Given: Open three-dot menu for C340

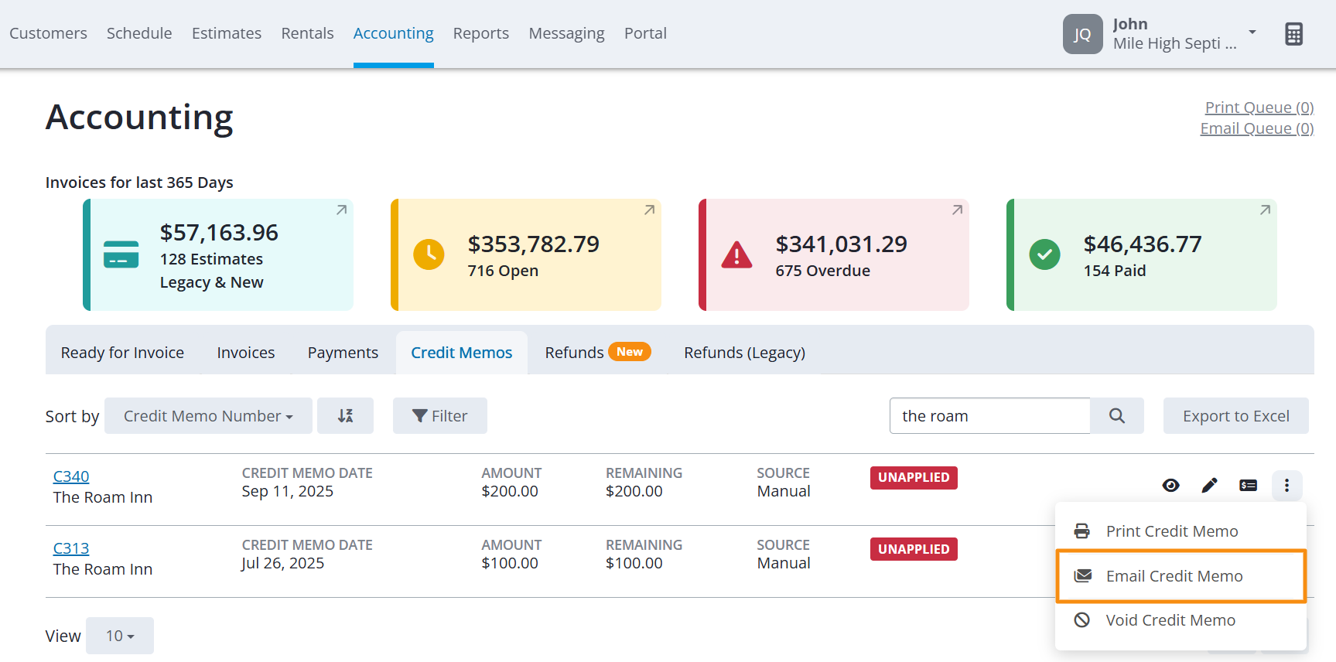Looking at the screenshot, I should tap(1286, 486).
